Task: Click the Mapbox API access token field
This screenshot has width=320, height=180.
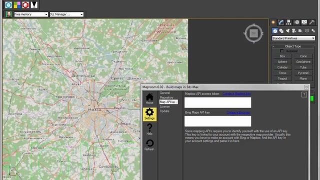Action: coord(218,102)
